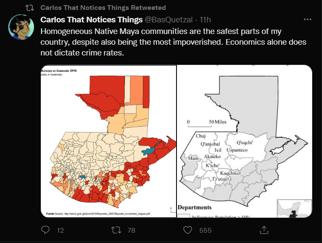This screenshot has height=243, width=322.
Task: Open the left Guatemala crime map image
Action: pos(108,141)
